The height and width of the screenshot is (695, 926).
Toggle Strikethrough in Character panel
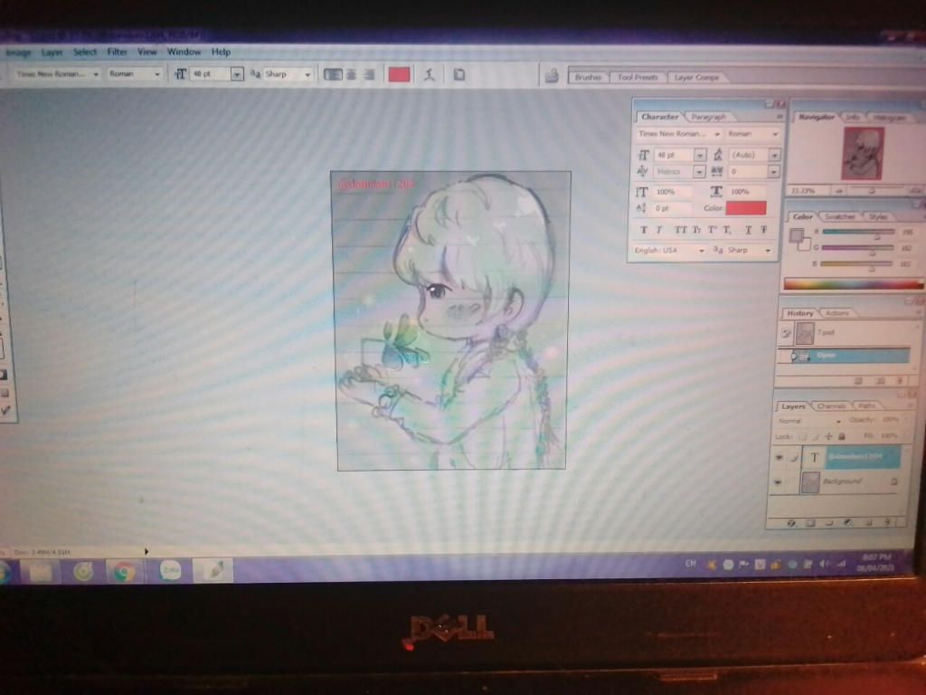763,230
